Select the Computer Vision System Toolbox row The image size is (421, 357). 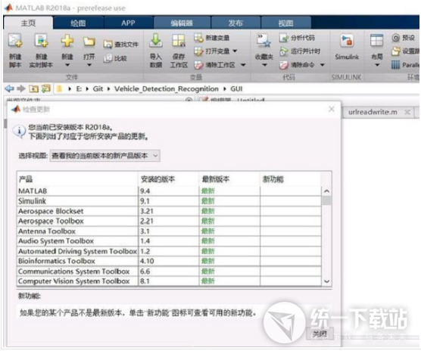pos(169,281)
